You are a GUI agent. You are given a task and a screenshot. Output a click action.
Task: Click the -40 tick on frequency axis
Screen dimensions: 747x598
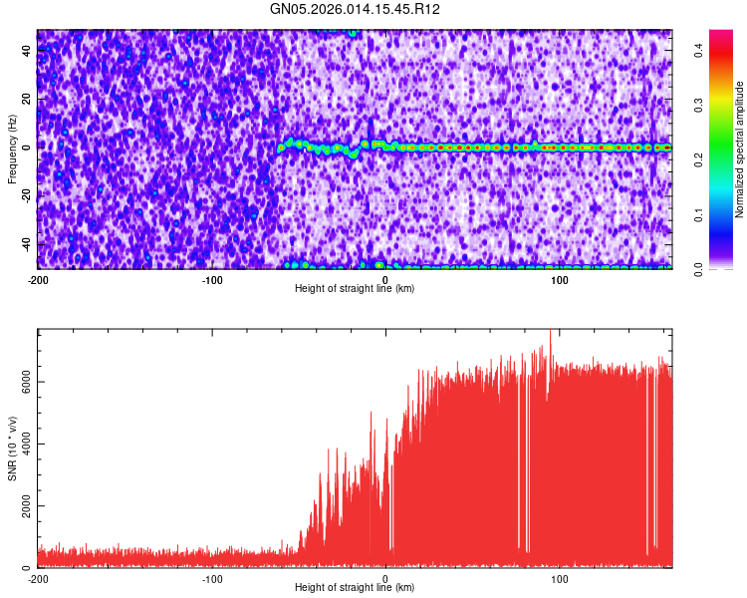26,244
